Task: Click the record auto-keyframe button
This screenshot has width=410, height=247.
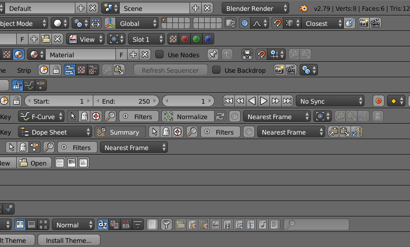Action: 378,101
